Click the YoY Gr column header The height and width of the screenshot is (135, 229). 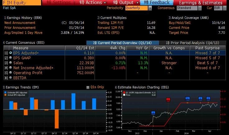[138, 48]
